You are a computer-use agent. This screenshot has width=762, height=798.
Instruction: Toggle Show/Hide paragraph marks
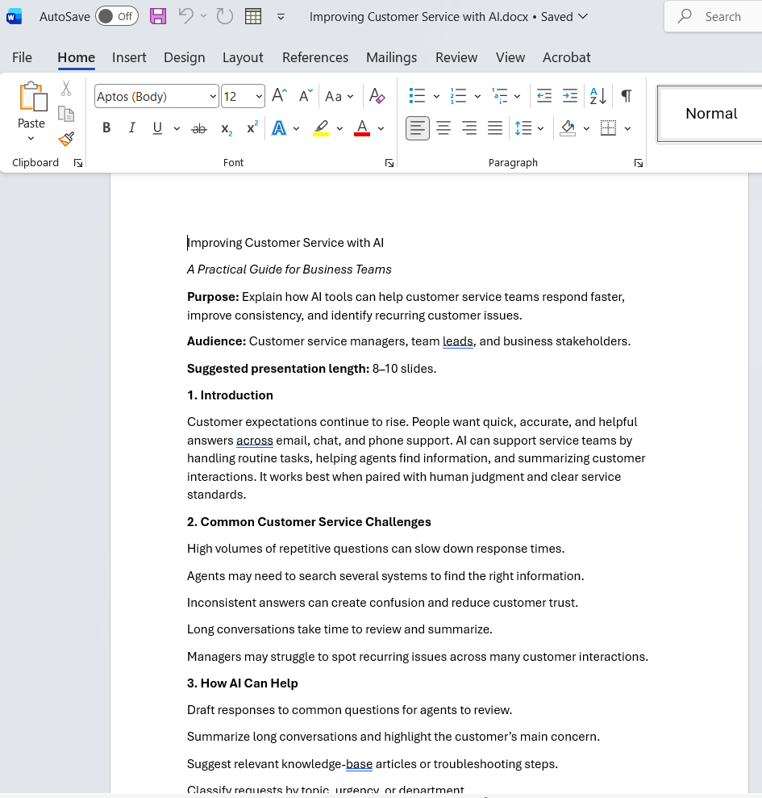(x=627, y=96)
